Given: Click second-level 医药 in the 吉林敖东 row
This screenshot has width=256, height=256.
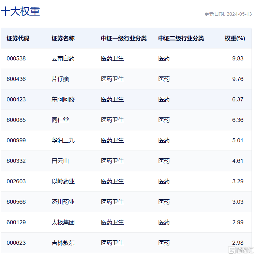Looking at the screenshot, I should pyautogui.click(x=164, y=243).
